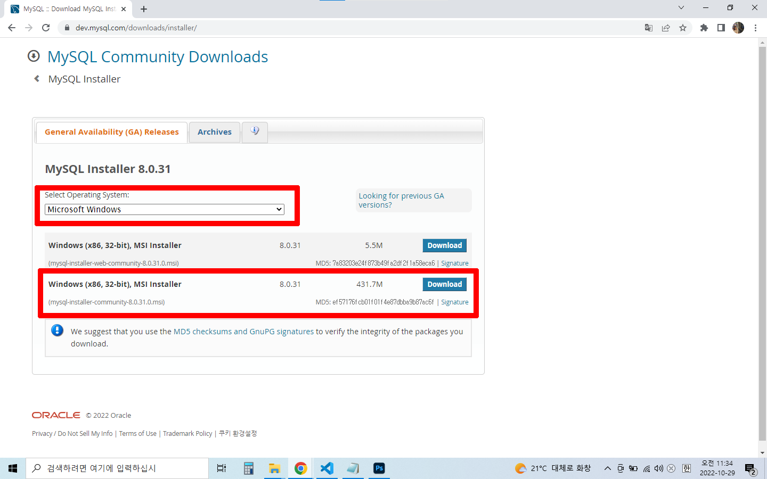767x479 pixels.
Task: Open Chrome extensions puzzle icon
Action: pyautogui.click(x=704, y=28)
